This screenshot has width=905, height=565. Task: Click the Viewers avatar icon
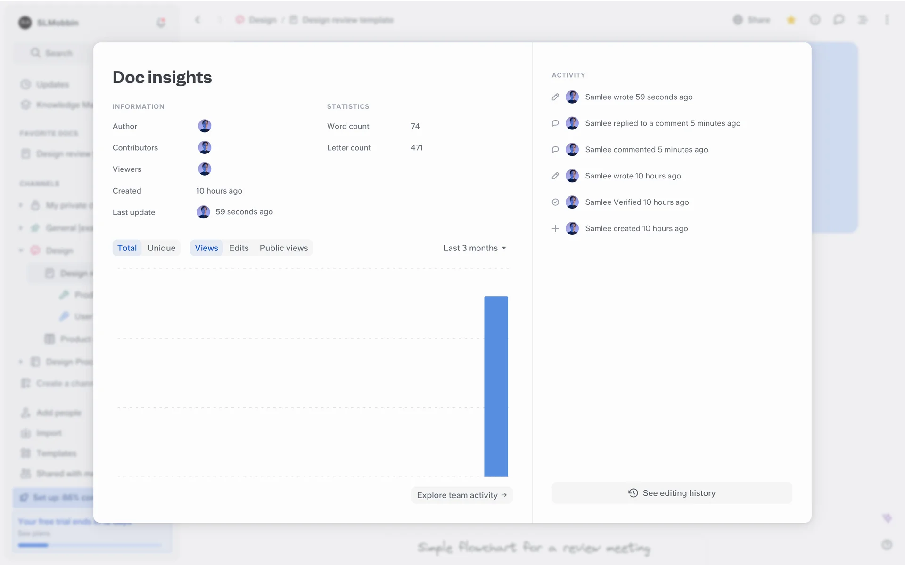click(x=204, y=169)
